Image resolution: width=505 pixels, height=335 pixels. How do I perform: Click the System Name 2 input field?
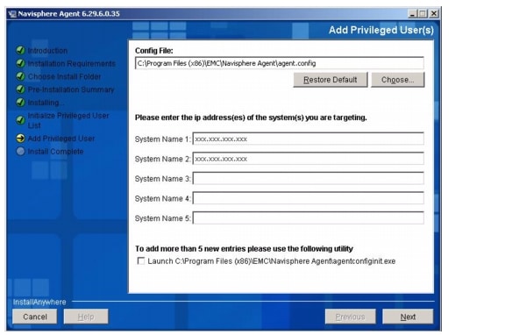pos(309,159)
